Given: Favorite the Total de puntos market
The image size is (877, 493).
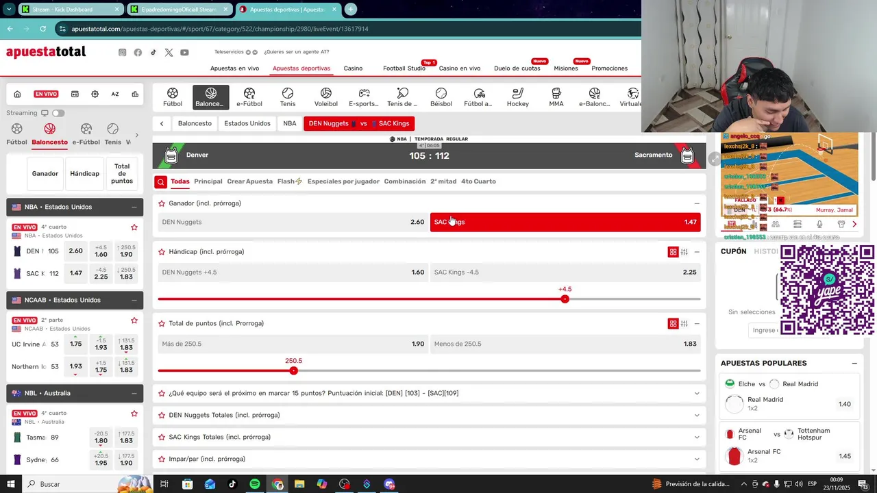Looking at the screenshot, I should pyautogui.click(x=162, y=324).
